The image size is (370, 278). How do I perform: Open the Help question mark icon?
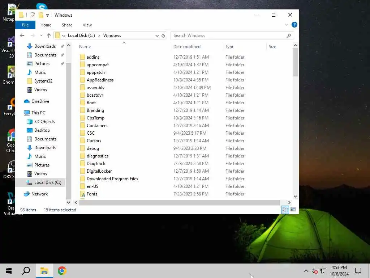(x=294, y=25)
